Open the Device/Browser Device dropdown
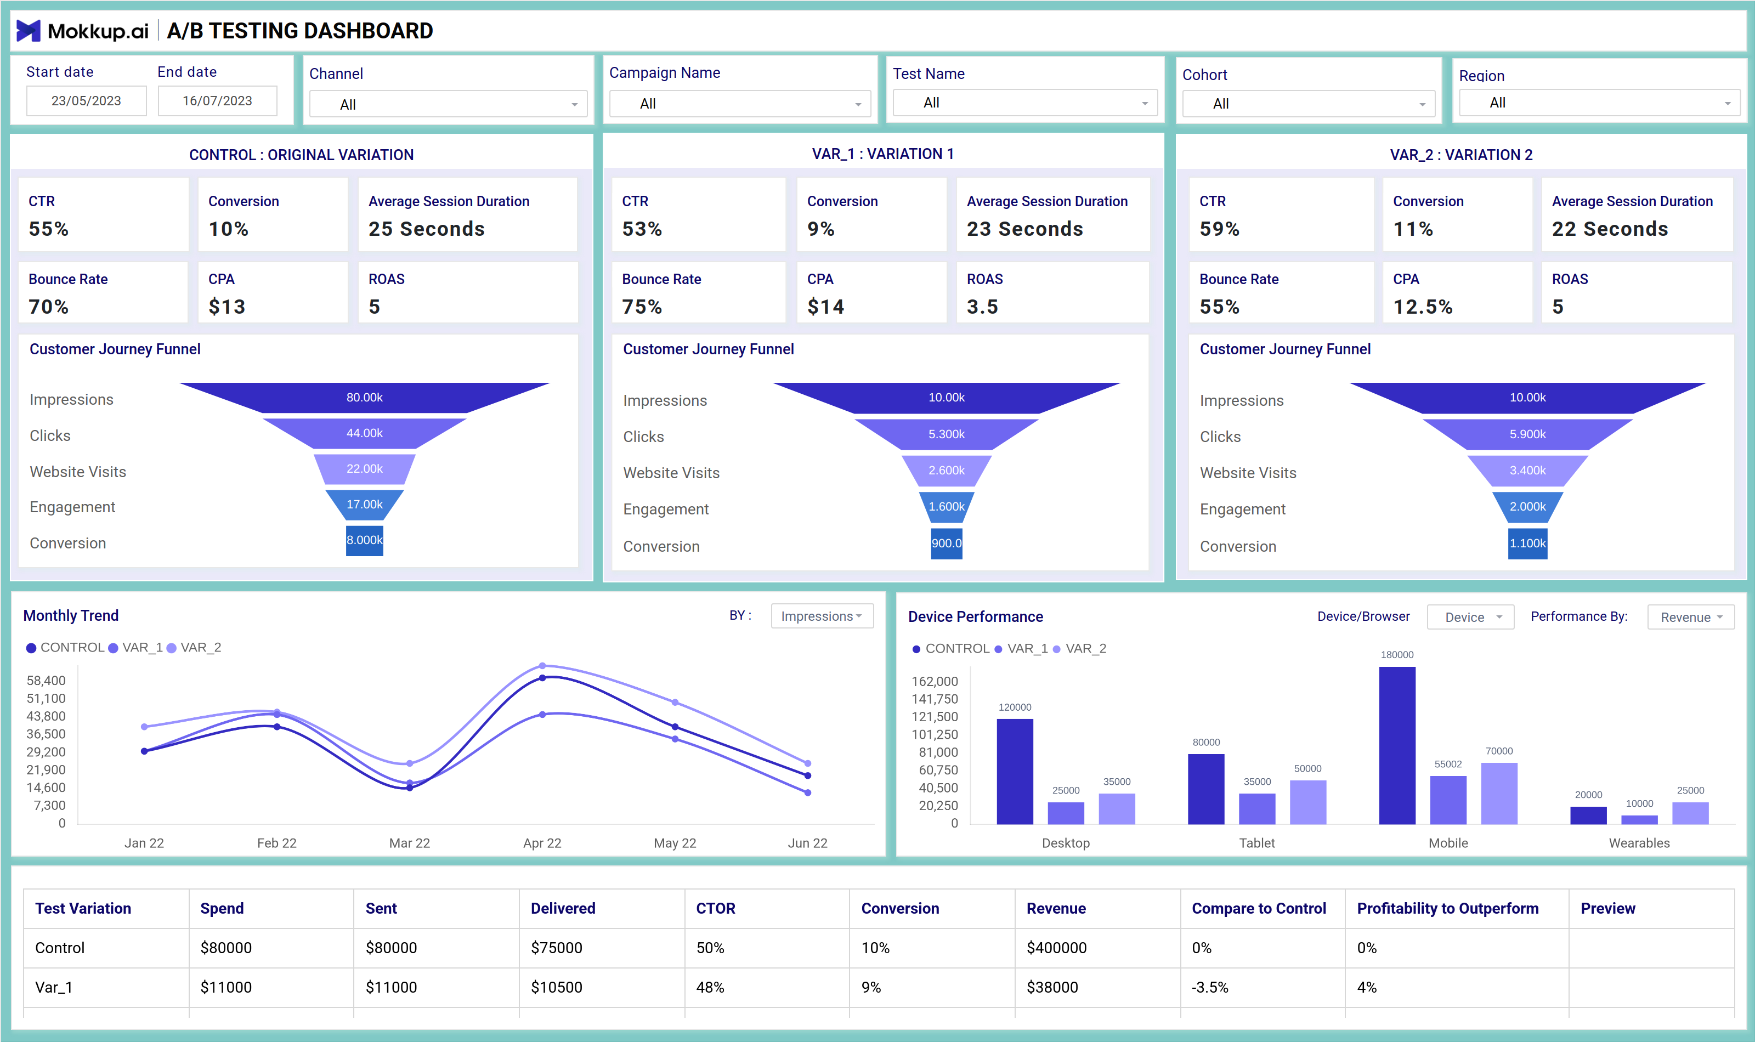Image resolution: width=1755 pixels, height=1042 pixels. [1471, 617]
